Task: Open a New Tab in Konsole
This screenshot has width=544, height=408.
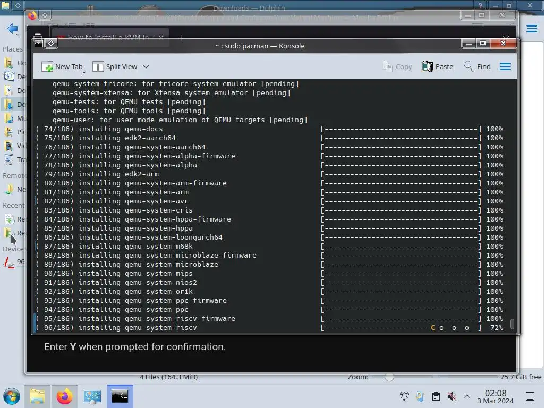Action: pos(62,66)
